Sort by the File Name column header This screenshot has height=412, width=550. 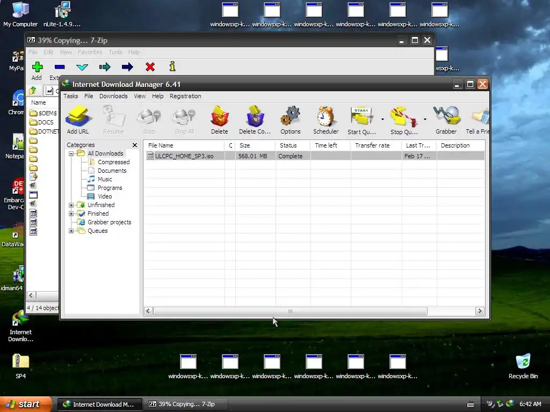pyautogui.click(x=184, y=145)
